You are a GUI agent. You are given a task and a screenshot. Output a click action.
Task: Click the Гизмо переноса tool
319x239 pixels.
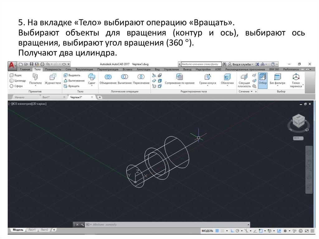tap(296, 81)
